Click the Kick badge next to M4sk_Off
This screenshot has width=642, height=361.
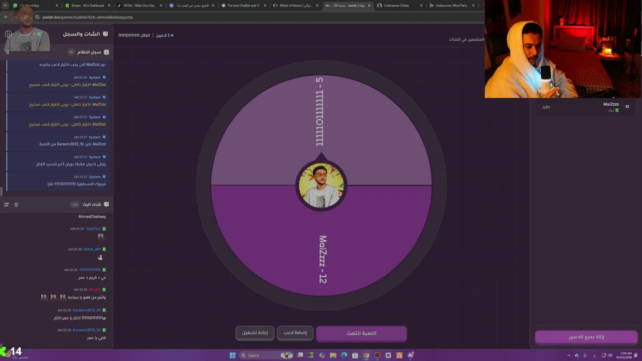click(104, 249)
